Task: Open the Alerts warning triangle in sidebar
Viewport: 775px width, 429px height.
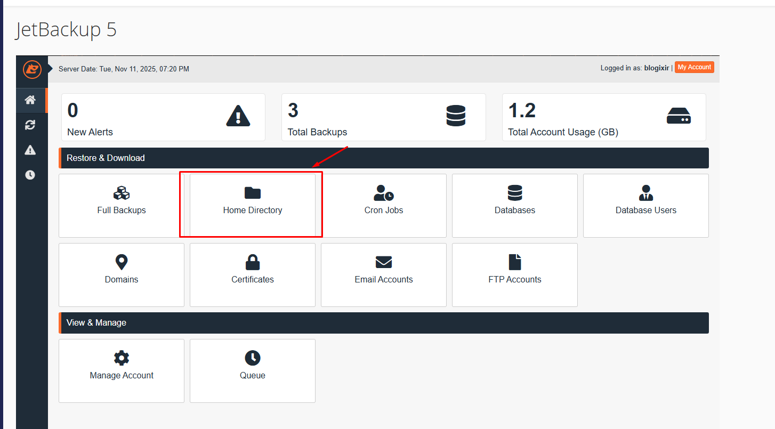Action: click(30, 150)
